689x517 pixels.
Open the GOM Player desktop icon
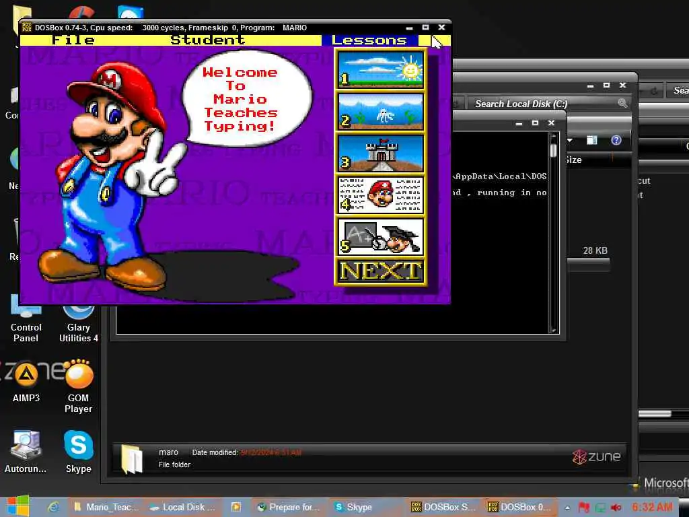coord(78,387)
